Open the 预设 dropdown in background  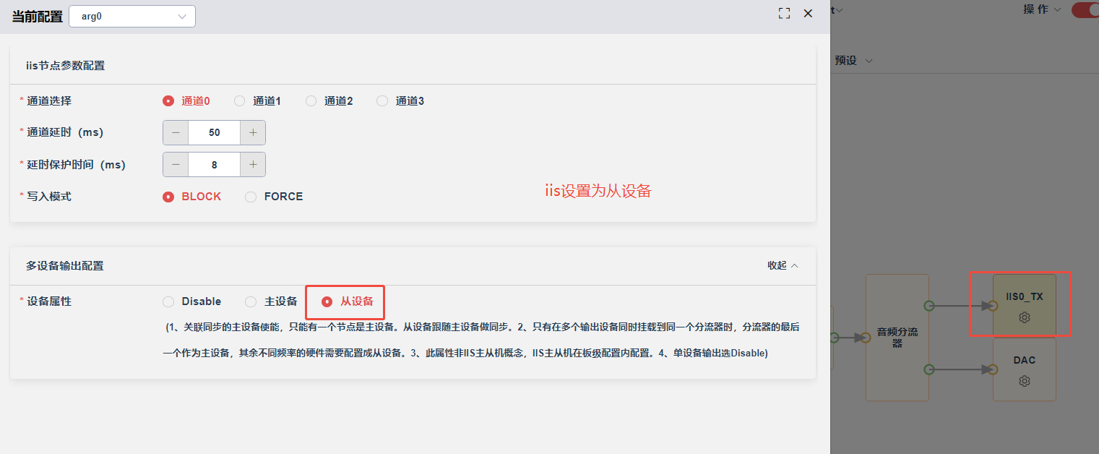pos(853,61)
